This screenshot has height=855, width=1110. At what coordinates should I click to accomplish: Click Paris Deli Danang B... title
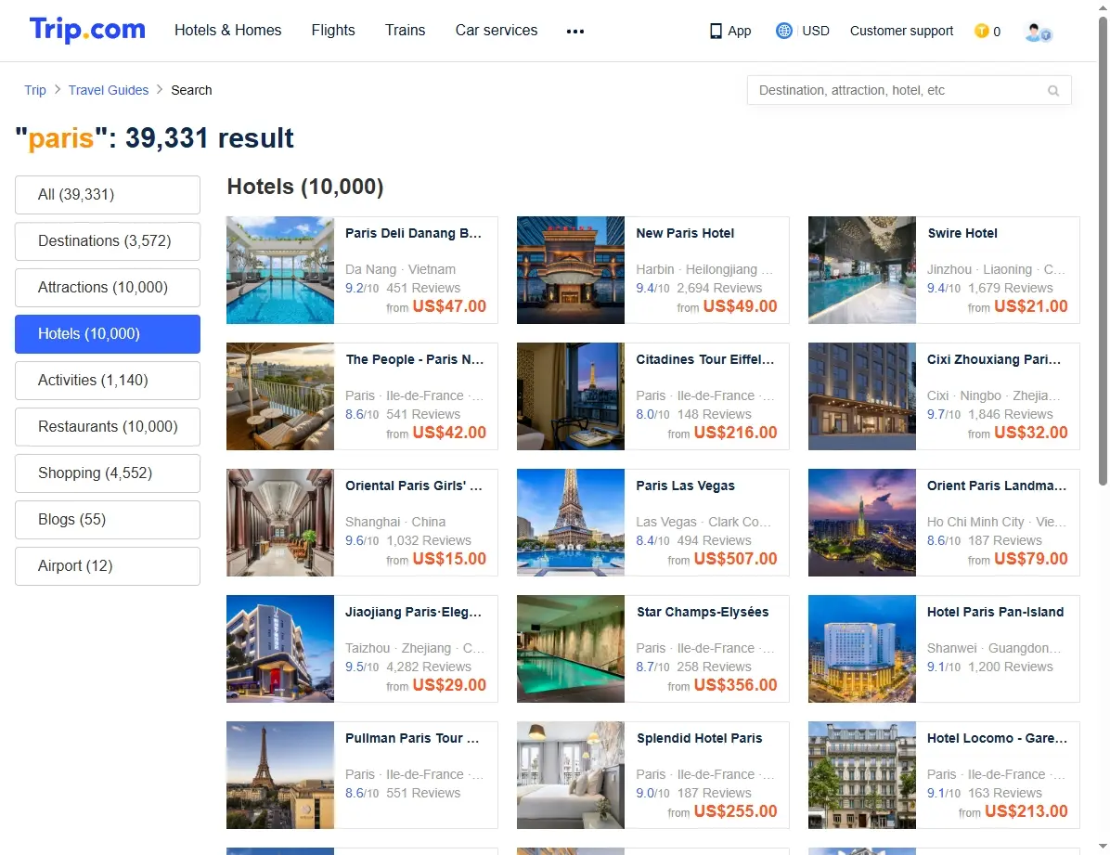click(x=413, y=233)
